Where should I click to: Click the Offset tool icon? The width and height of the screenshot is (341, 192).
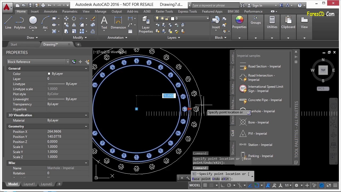(93, 31)
